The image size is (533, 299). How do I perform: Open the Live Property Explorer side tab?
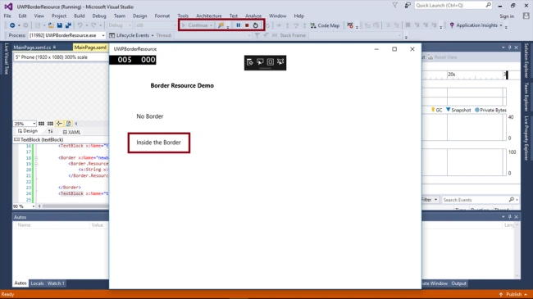526,138
